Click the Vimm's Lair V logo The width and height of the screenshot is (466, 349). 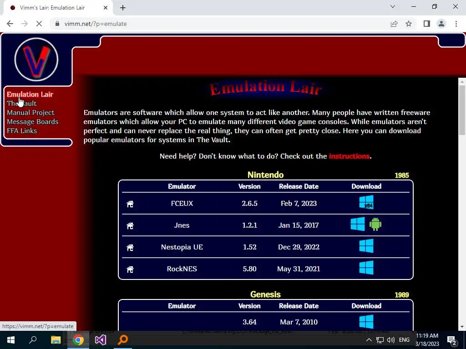(36, 60)
